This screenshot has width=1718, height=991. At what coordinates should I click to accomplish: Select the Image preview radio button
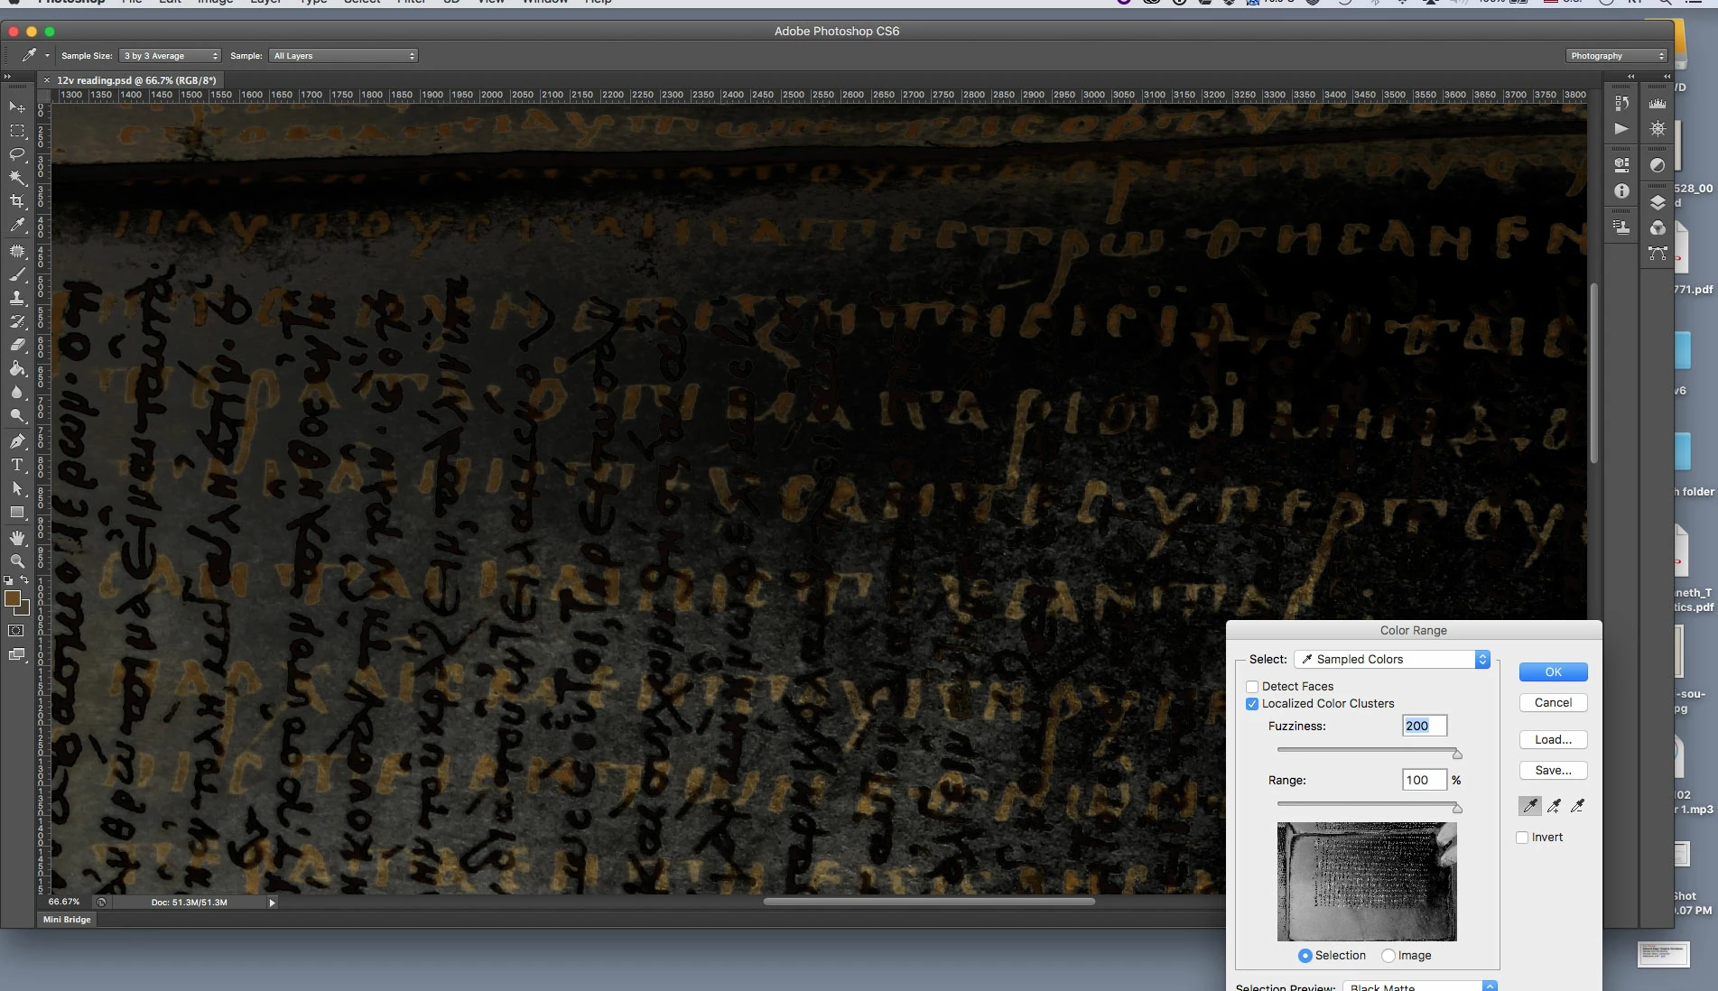pos(1388,956)
